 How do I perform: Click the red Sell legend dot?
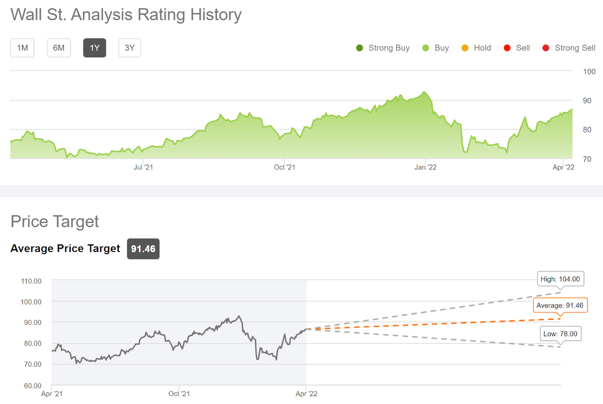[507, 48]
